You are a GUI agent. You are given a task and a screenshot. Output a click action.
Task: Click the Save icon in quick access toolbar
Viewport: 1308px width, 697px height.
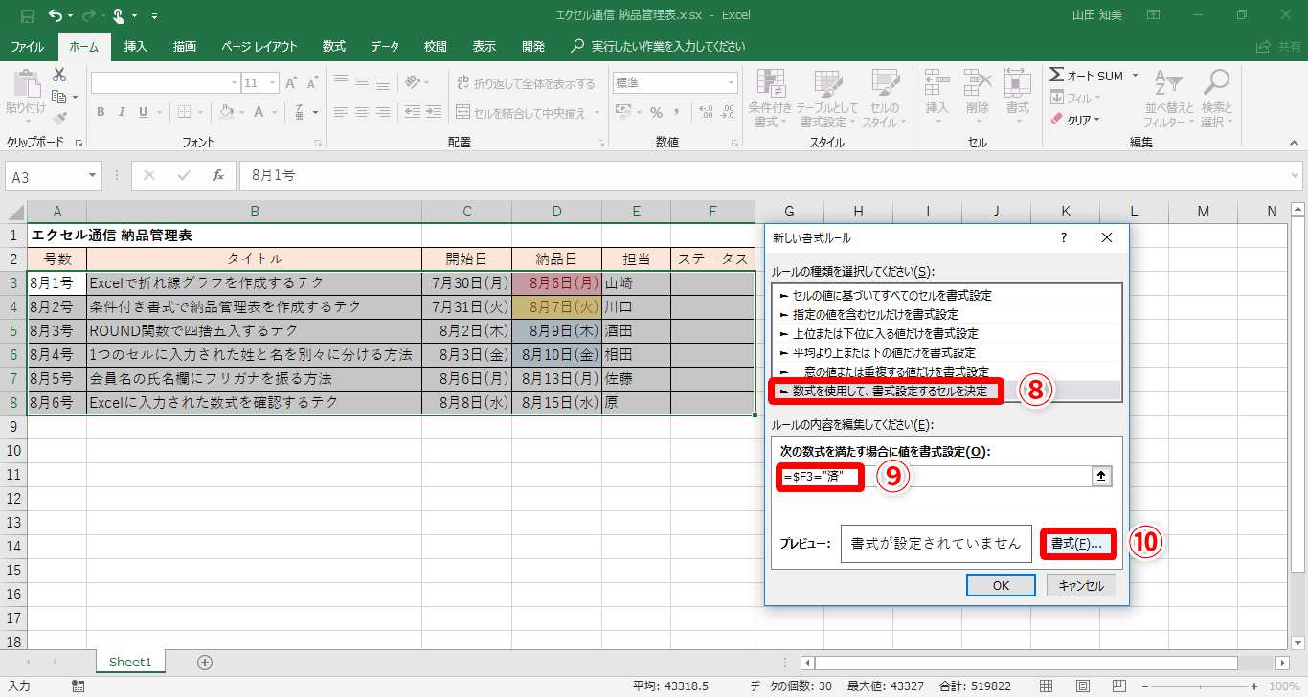[x=27, y=15]
